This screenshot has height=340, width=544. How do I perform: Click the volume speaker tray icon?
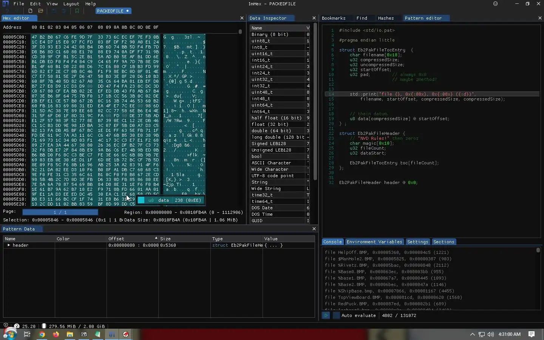pyautogui.click(x=491, y=334)
